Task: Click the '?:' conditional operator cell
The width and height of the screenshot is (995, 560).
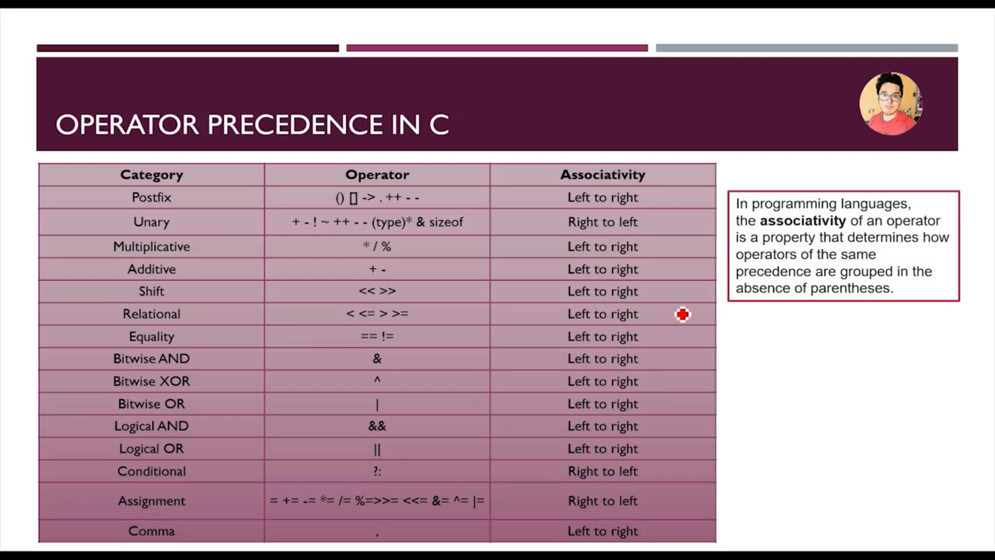Action: (377, 471)
